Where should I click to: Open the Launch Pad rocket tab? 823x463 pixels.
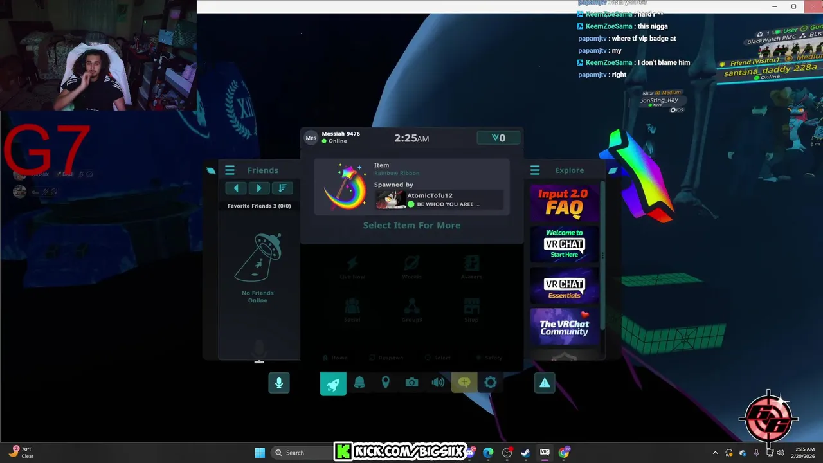click(x=333, y=384)
